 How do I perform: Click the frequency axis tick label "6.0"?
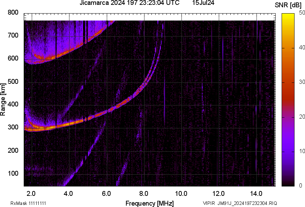[x=106, y=193]
